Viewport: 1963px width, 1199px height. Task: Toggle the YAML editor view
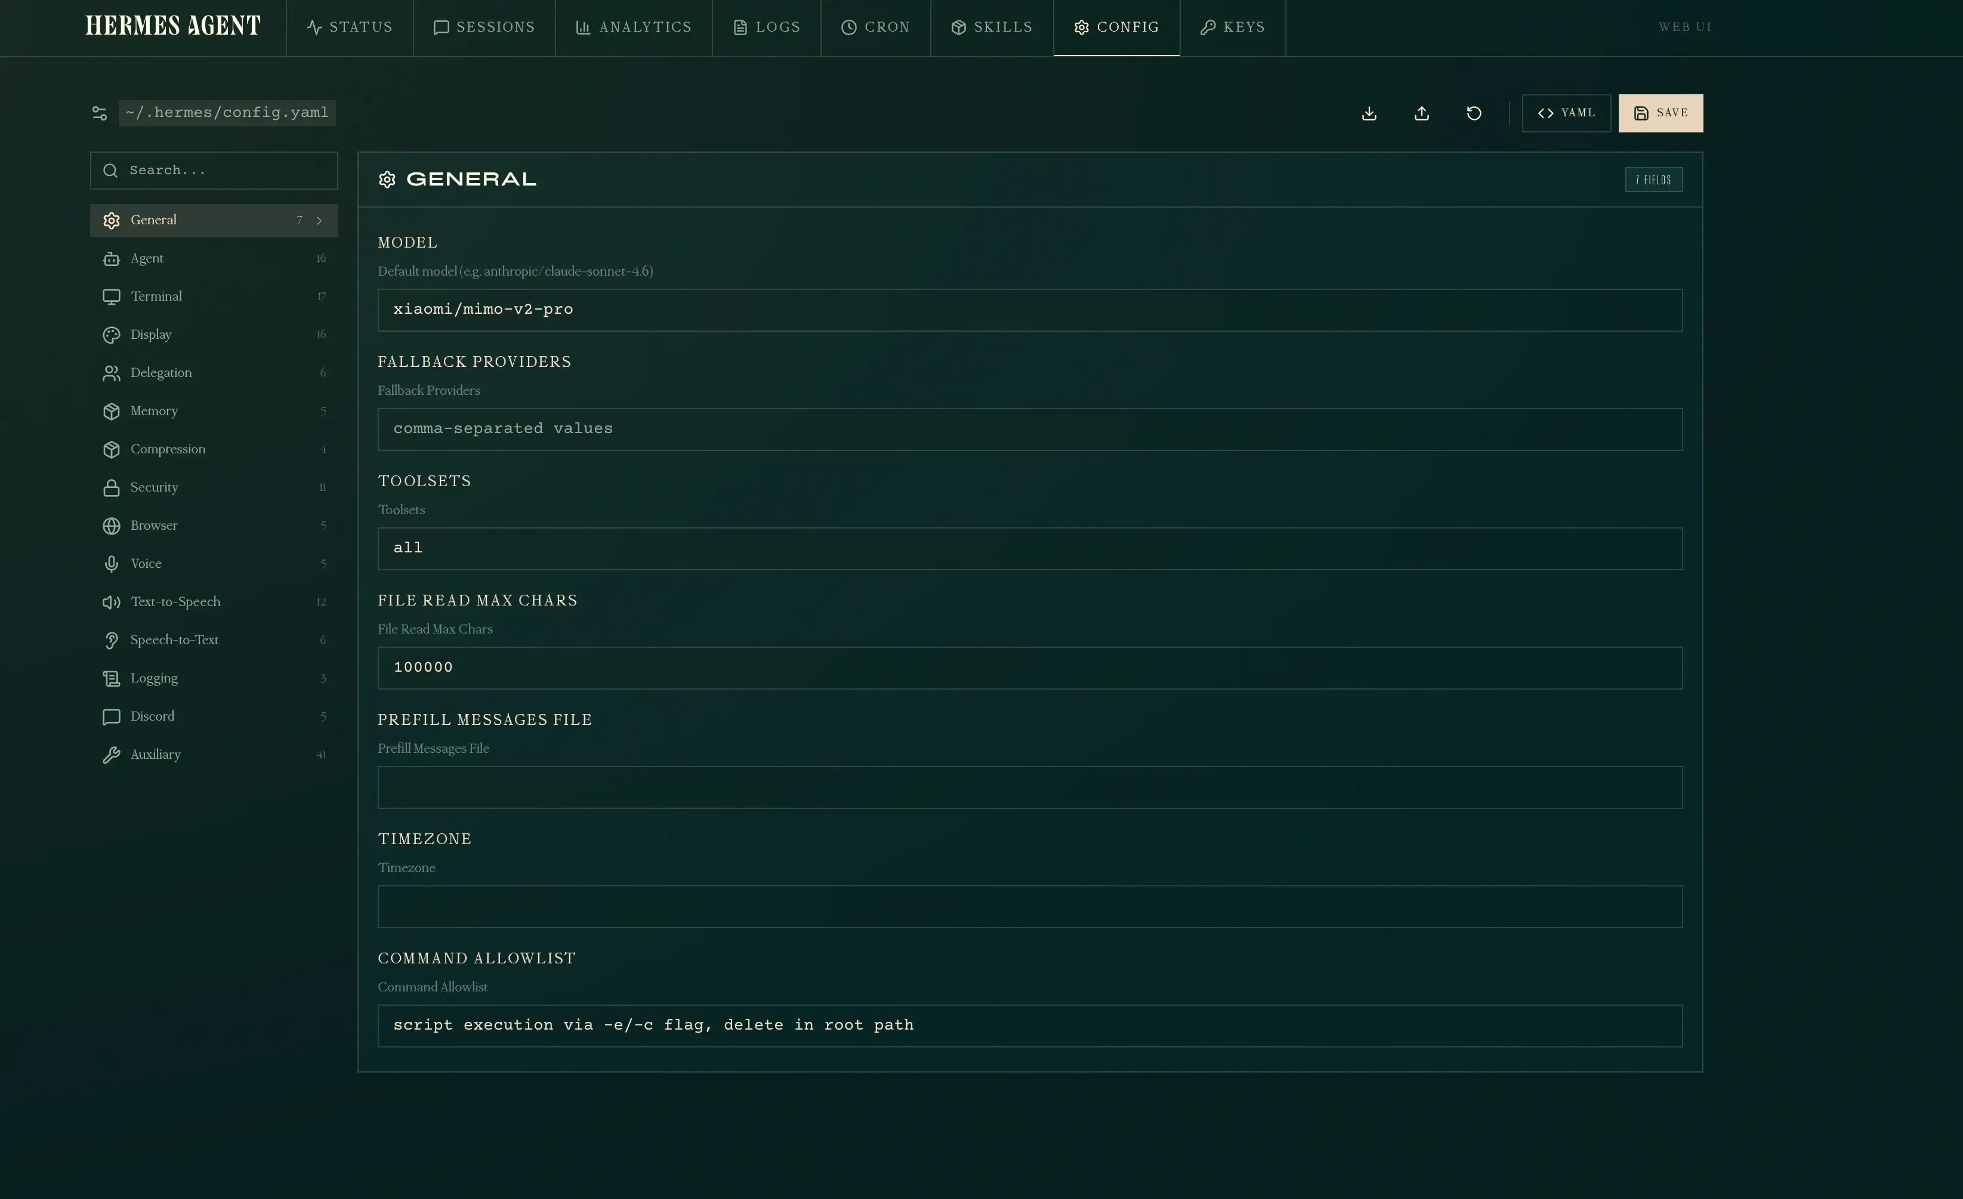pos(1566,112)
